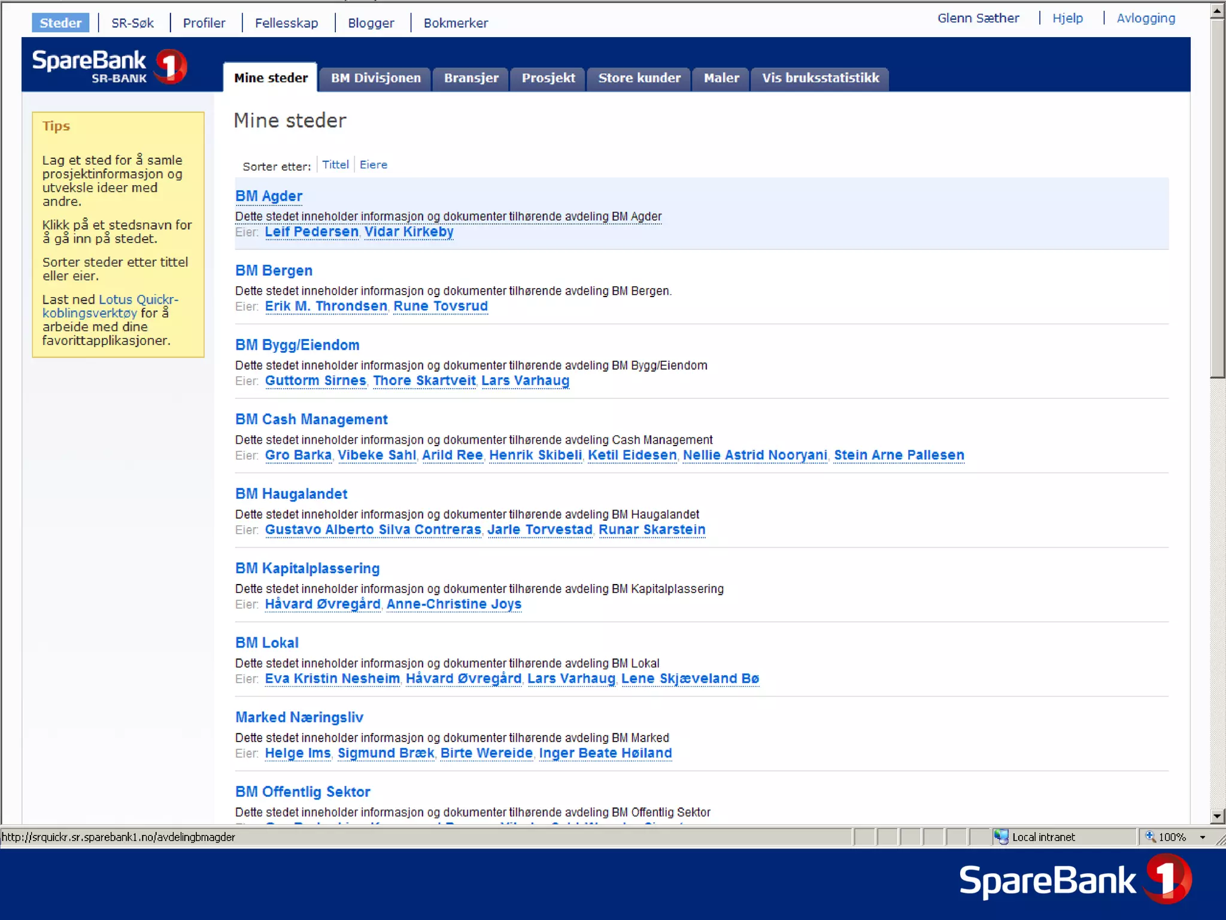Switch to the BM Divisjonen tab
This screenshot has height=920, width=1226.
375,78
